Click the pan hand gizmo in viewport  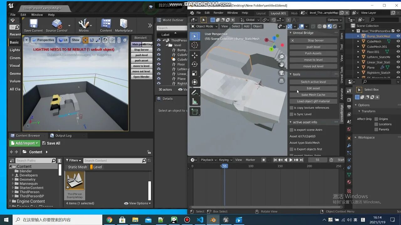(x=282, y=65)
